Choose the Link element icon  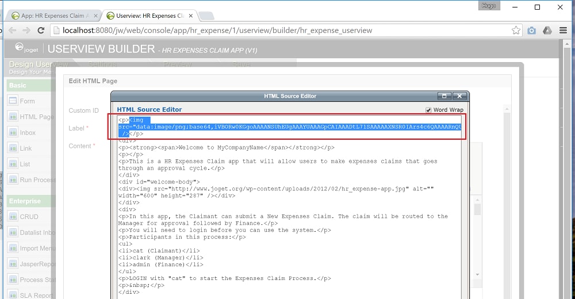click(x=13, y=147)
